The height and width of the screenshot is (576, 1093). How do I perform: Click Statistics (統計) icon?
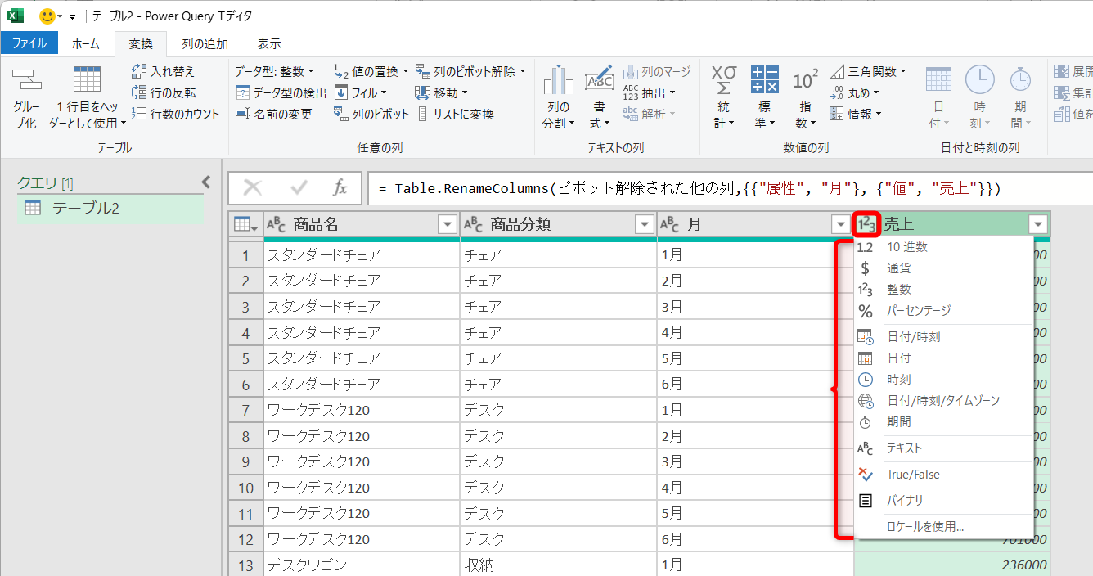click(723, 80)
